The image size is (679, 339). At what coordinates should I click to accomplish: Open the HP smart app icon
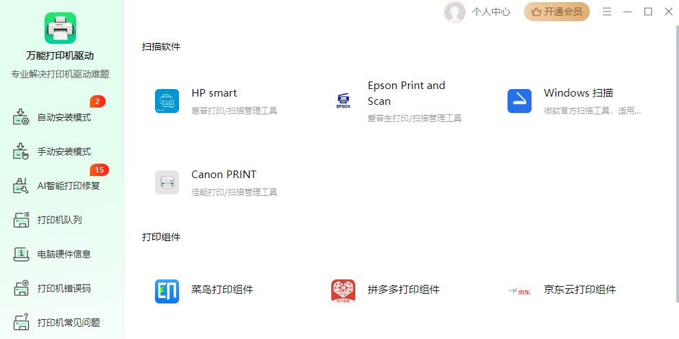(167, 101)
